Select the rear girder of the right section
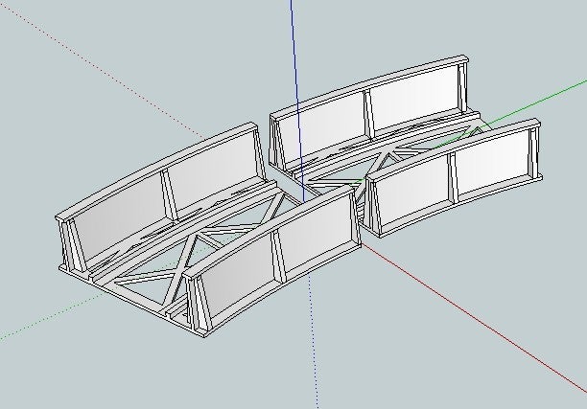The width and height of the screenshot is (587, 409). pyautogui.click(x=368, y=114)
